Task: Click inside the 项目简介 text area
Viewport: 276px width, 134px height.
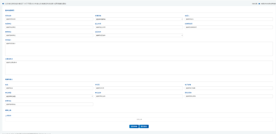Action: tap(139, 49)
